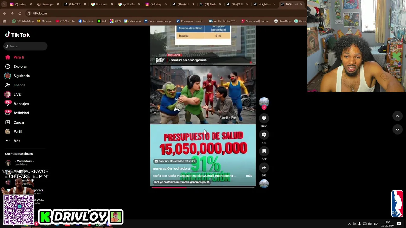406x228 pixels.
Task: Open the YouTube bookmark
Action: point(65,21)
